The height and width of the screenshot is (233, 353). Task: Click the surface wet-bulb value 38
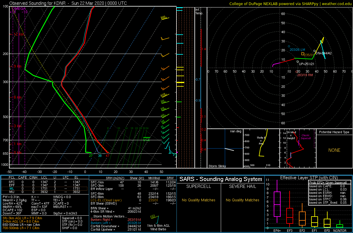(x=100, y=155)
